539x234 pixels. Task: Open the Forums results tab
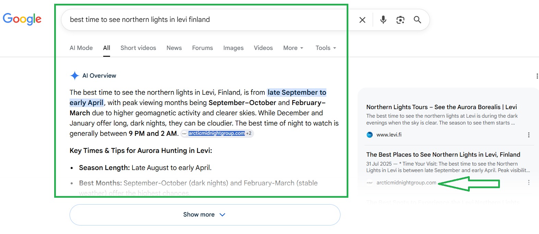point(203,48)
